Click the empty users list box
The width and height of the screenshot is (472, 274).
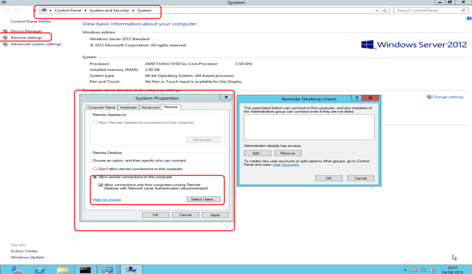point(309,127)
